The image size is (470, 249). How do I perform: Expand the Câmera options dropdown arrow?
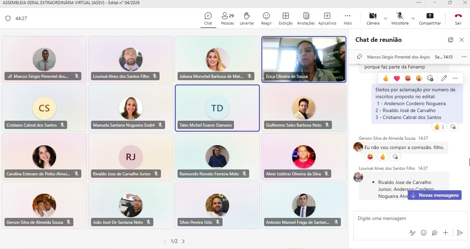pyautogui.click(x=385, y=18)
